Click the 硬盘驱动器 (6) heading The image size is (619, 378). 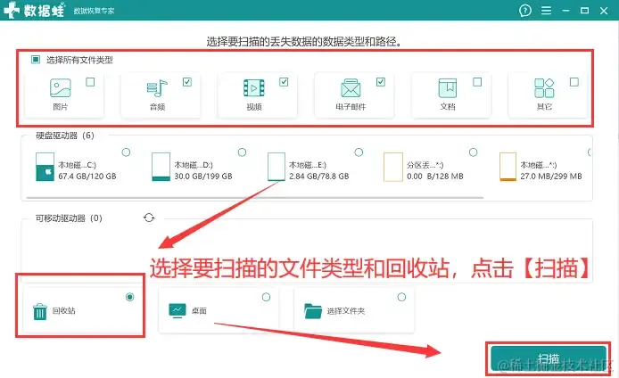(65, 136)
